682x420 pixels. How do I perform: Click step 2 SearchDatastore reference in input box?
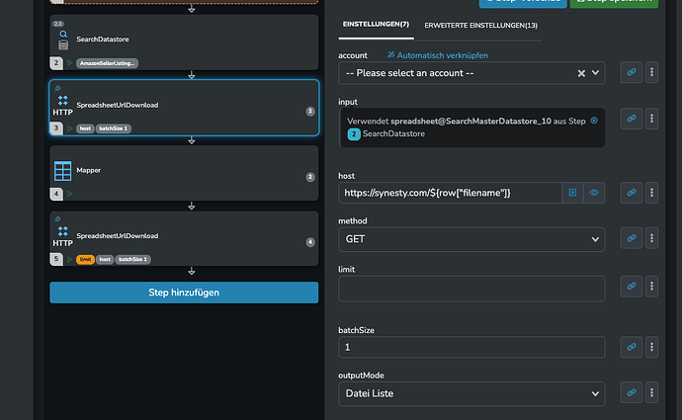(386, 134)
